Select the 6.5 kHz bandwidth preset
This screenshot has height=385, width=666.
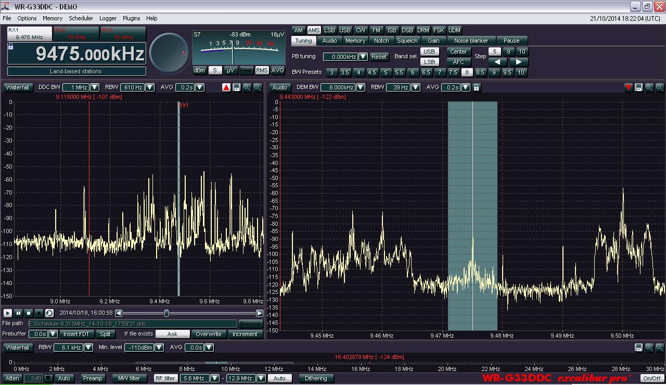[x=426, y=72]
